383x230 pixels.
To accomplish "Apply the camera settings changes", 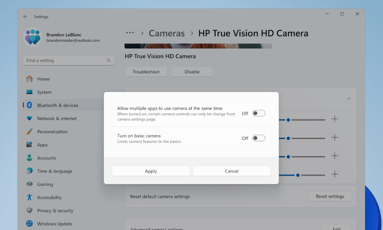I will pyautogui.click(x=151, y=171).
